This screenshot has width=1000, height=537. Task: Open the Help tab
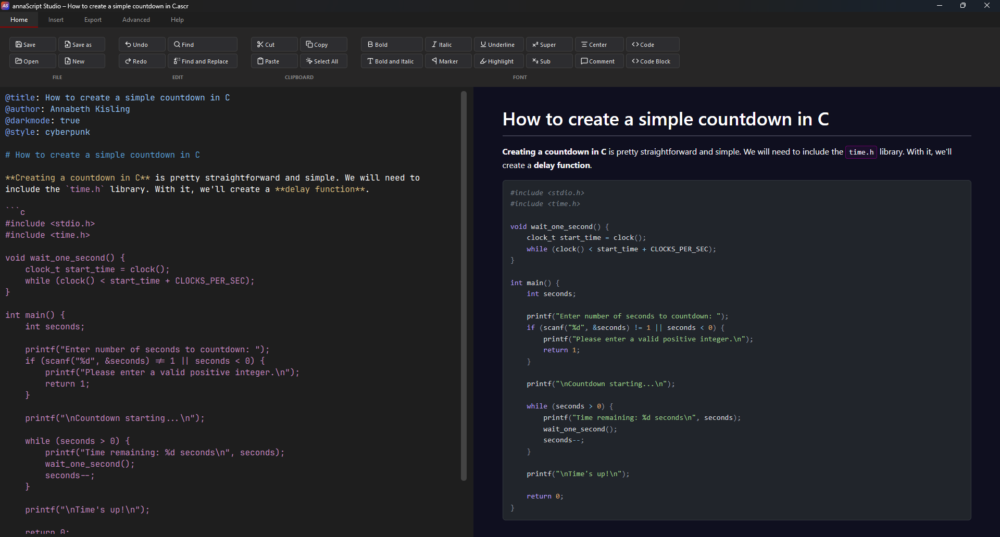tap(177, 20)
